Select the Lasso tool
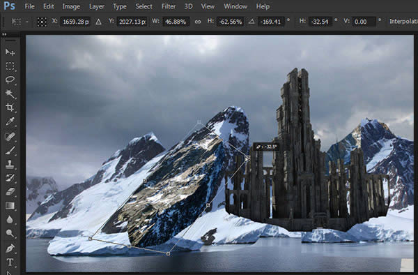The width and height of the screenshot is (418, 275). 10,80
